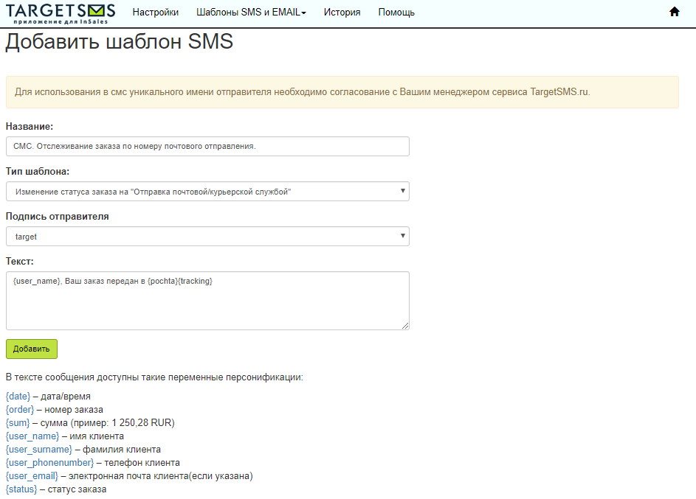Insert the {user_name} variable link
This screenshot has height=499, width=696.
(32, 436)
